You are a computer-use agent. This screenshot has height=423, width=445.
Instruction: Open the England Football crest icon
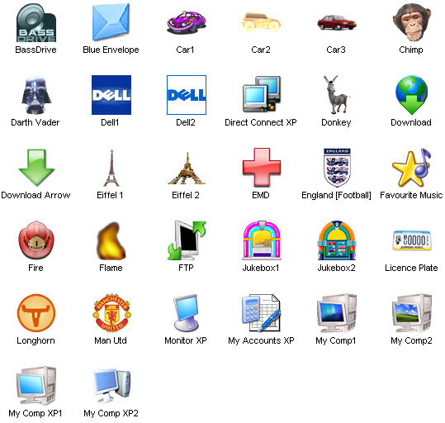tap(337, 168)
